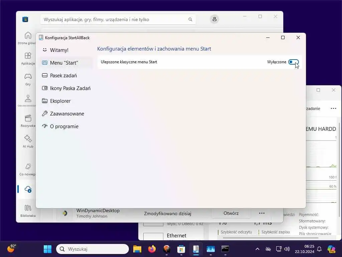Screen dimensions: 342x257
Task: Launch Firefox from the taskbar
Action: 152,249
